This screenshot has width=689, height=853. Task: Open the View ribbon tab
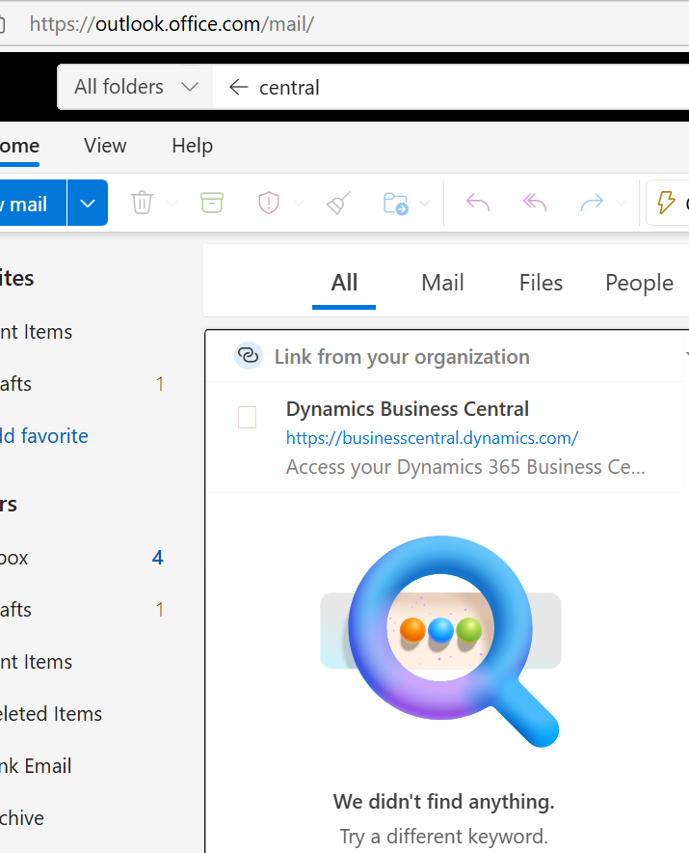point(105,146)
